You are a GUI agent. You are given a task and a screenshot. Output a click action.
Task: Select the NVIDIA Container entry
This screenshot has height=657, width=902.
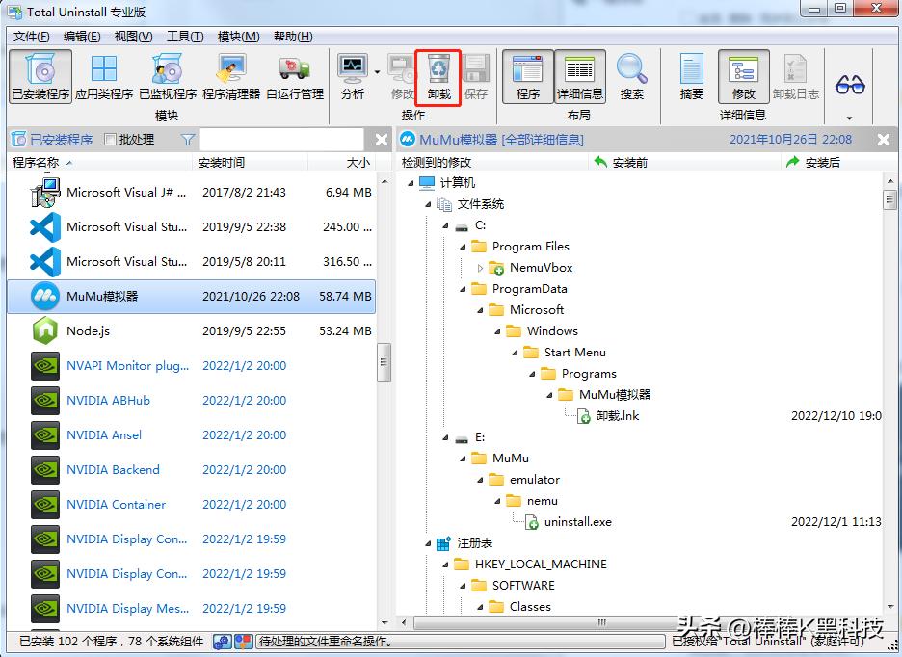pos(191,505)
